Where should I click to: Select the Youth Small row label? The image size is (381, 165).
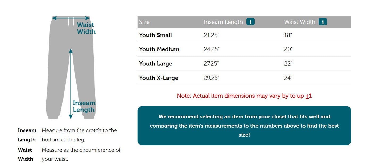[156, 35]
